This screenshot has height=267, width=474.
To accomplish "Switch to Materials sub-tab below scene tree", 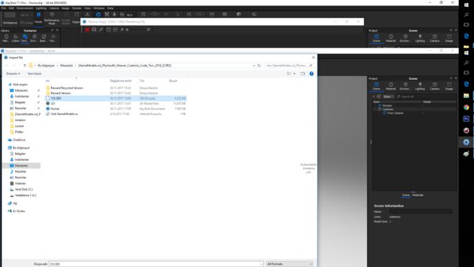I will (x=418, y=195).
